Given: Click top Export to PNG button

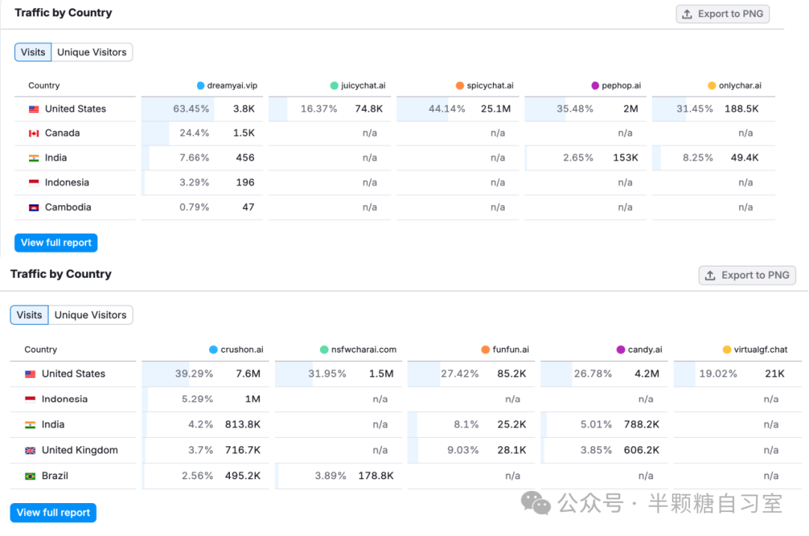Looking at the screenshot, I should click(722, 14).
